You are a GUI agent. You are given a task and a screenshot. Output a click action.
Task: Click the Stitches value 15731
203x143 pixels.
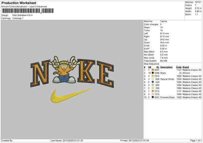(198, 2)
